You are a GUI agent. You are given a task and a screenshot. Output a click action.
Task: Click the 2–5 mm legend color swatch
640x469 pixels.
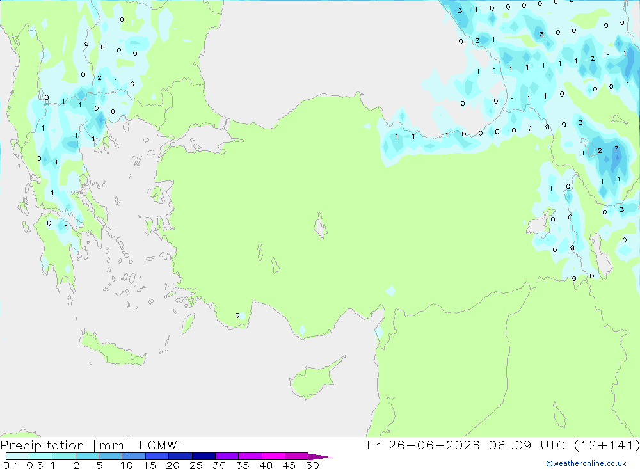click(x=87, y=456)
